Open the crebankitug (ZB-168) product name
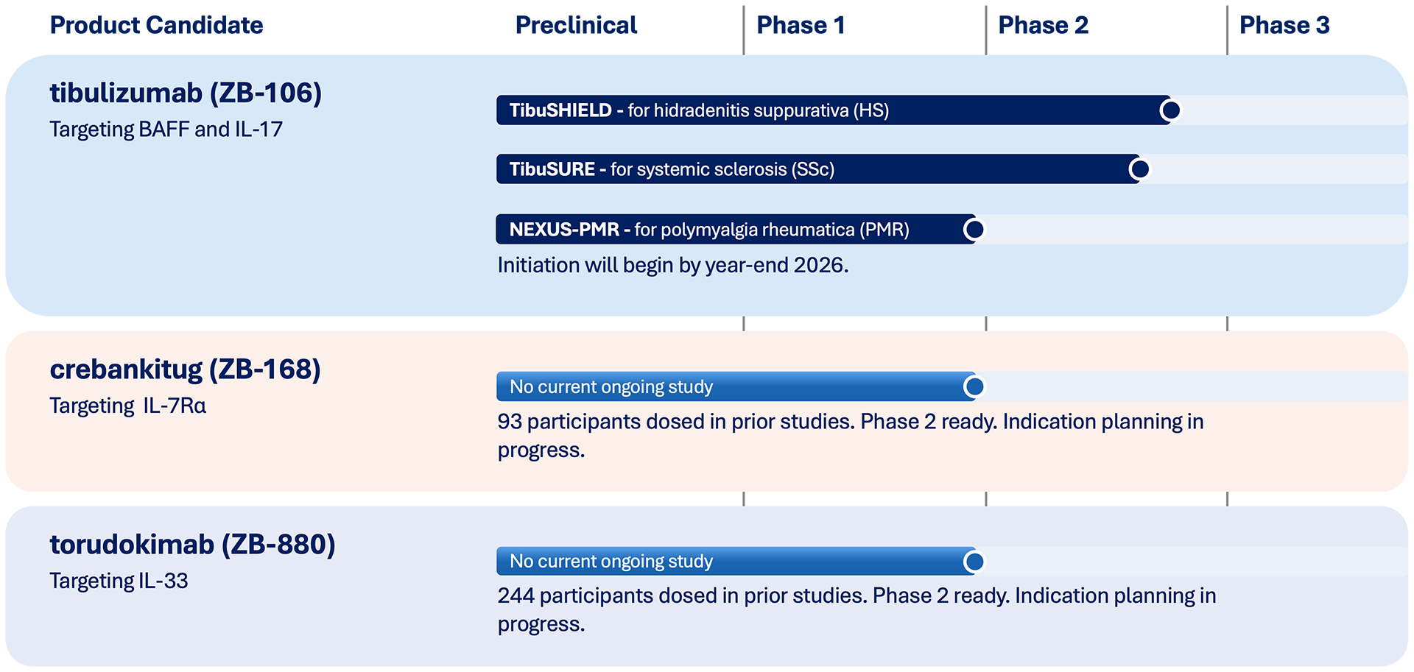1414x672 pixels. (x=185, y=369)
